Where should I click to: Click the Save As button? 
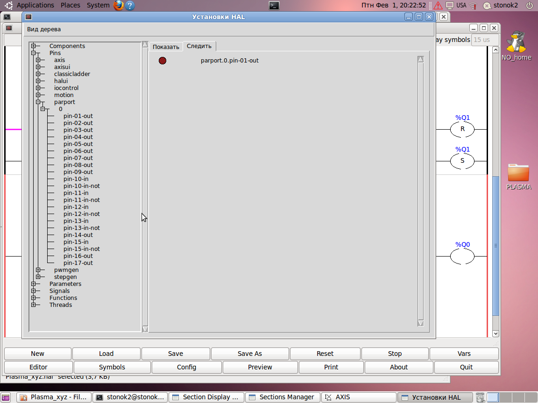coord(250,354)
